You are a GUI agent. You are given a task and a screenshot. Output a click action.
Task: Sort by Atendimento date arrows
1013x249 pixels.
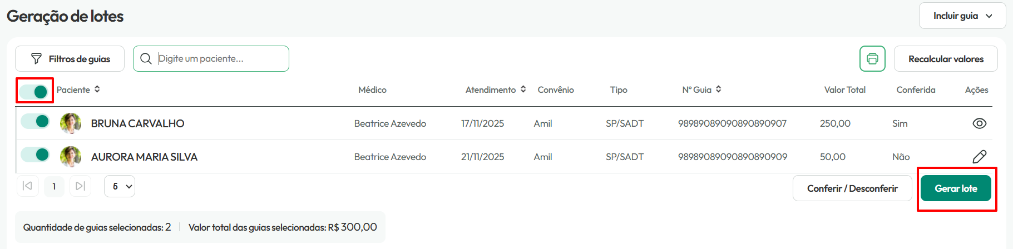point(523,89)
